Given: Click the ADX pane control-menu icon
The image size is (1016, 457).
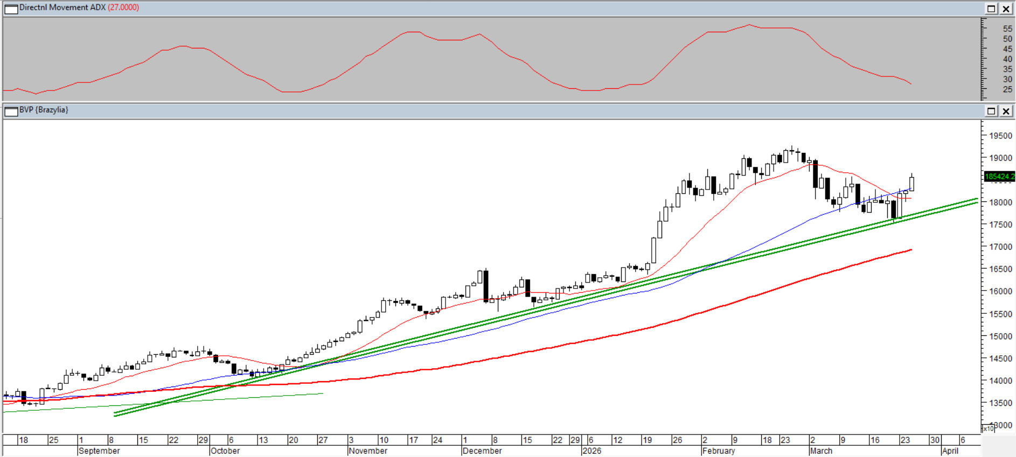Looking at the screenshot, I should (x=11, y=9).
